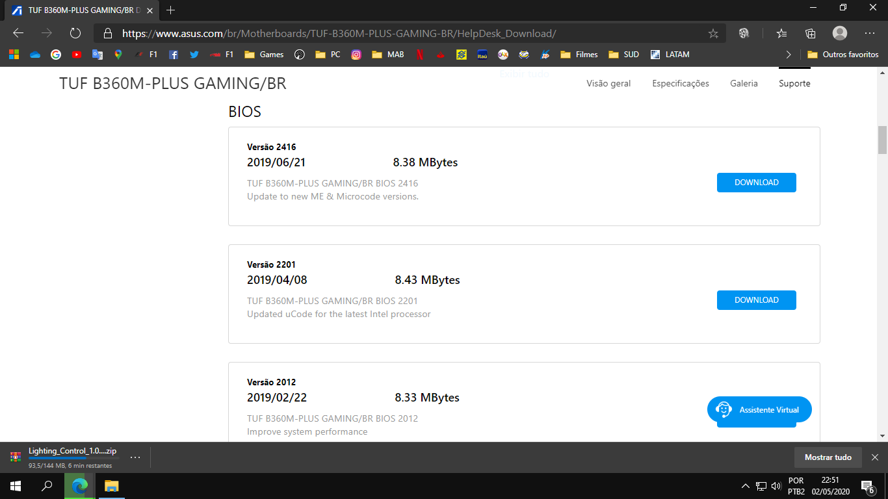Open the Banco do Brasil bookmark
The height and width of the screenshot is (499, 888).
(x=462, y=55)
